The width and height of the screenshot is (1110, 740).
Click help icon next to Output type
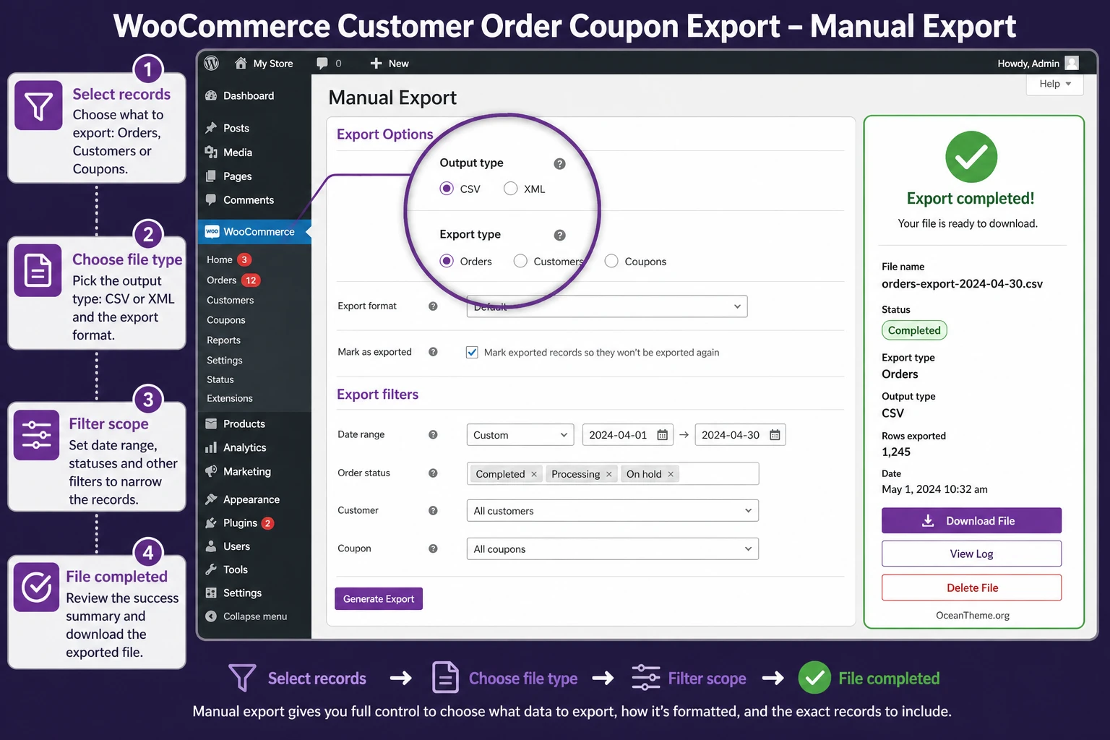click(x=559, y=164)
